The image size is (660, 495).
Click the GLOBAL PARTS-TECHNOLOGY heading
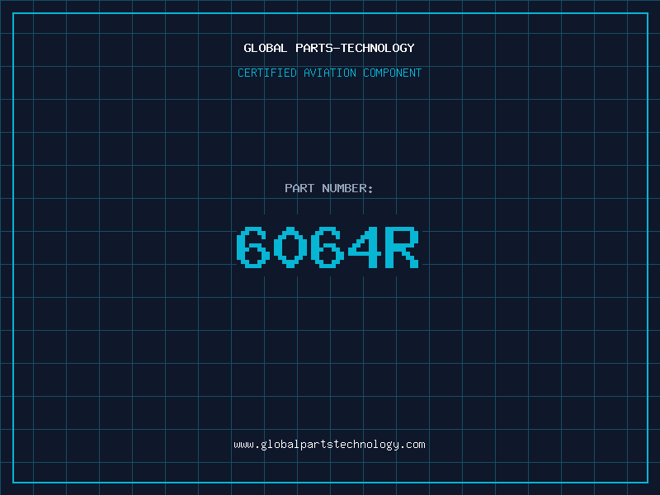tap(329, 48)
